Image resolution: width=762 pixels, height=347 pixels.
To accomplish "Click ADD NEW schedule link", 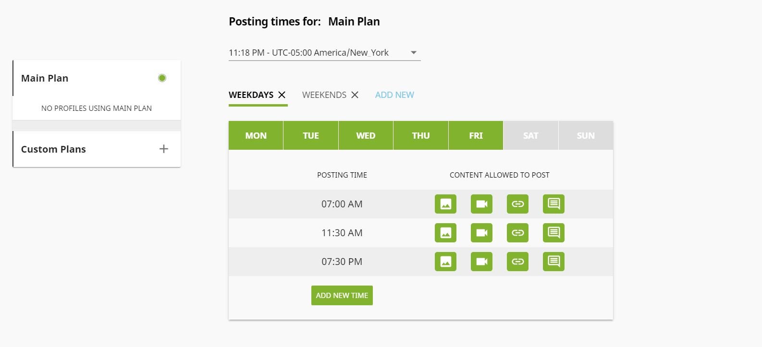I will click(394, 95).
